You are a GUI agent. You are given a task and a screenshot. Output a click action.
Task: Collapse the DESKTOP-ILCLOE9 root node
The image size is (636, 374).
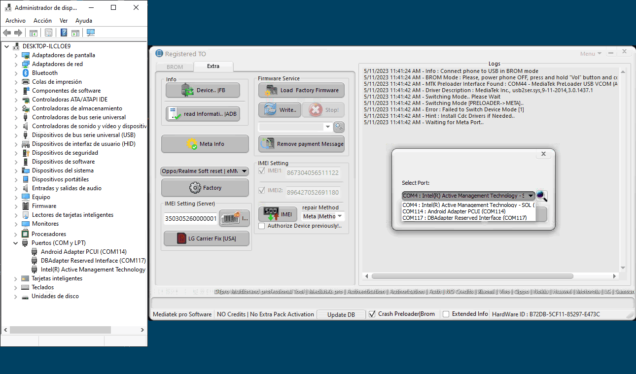[x=6, y=46]
